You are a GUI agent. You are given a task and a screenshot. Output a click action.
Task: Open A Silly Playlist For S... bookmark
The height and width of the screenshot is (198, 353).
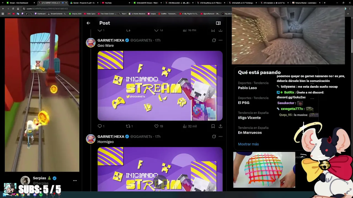point(189,14)
